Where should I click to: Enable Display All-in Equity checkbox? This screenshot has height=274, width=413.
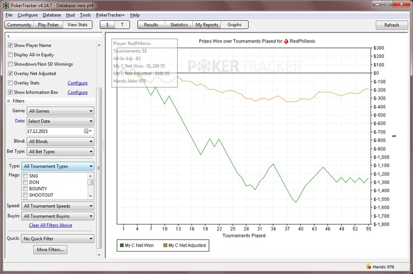[10, 55]
